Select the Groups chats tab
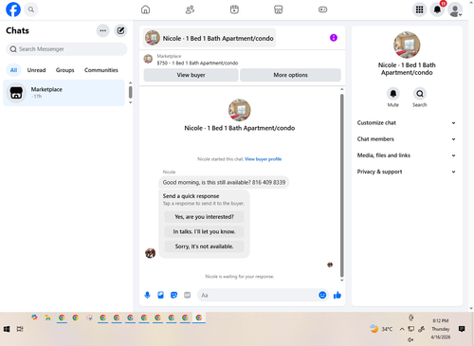Image resolution: width=474 pixels, height=346 pixels. (x=64, y=70)
